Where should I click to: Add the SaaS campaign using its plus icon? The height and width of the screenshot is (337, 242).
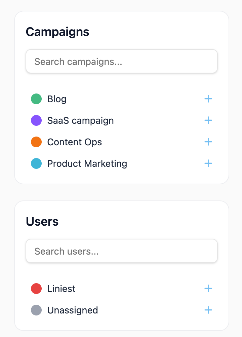tap(208, 120)
